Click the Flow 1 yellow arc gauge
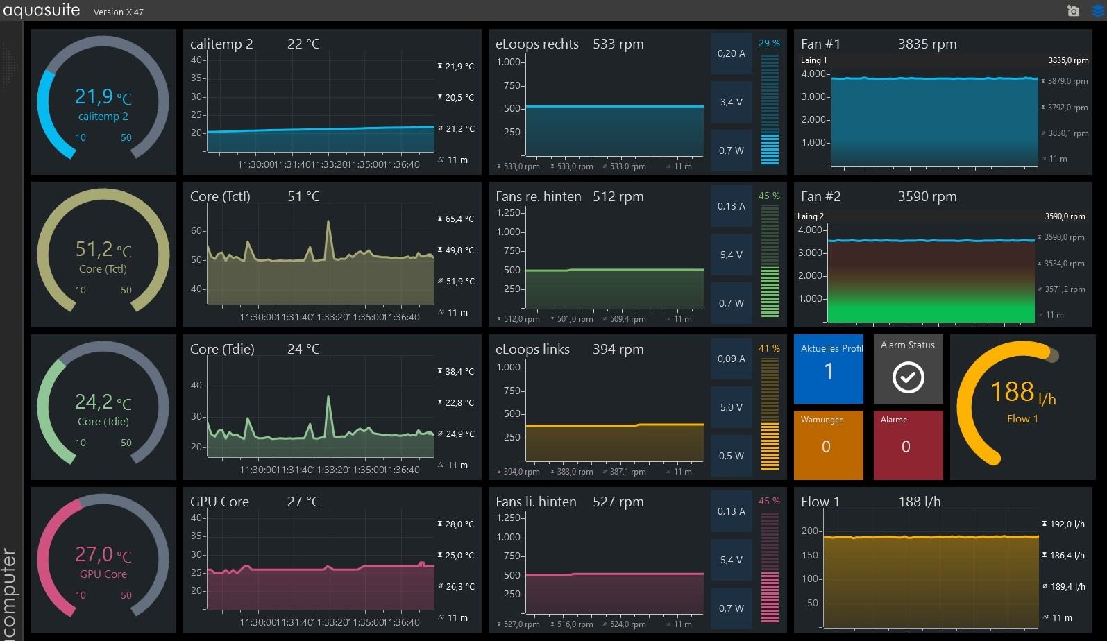Screen dimensions: 1107x641 [1008, 404]
